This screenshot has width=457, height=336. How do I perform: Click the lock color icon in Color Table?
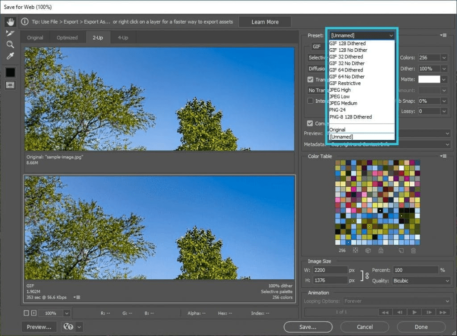pos(381,251)
